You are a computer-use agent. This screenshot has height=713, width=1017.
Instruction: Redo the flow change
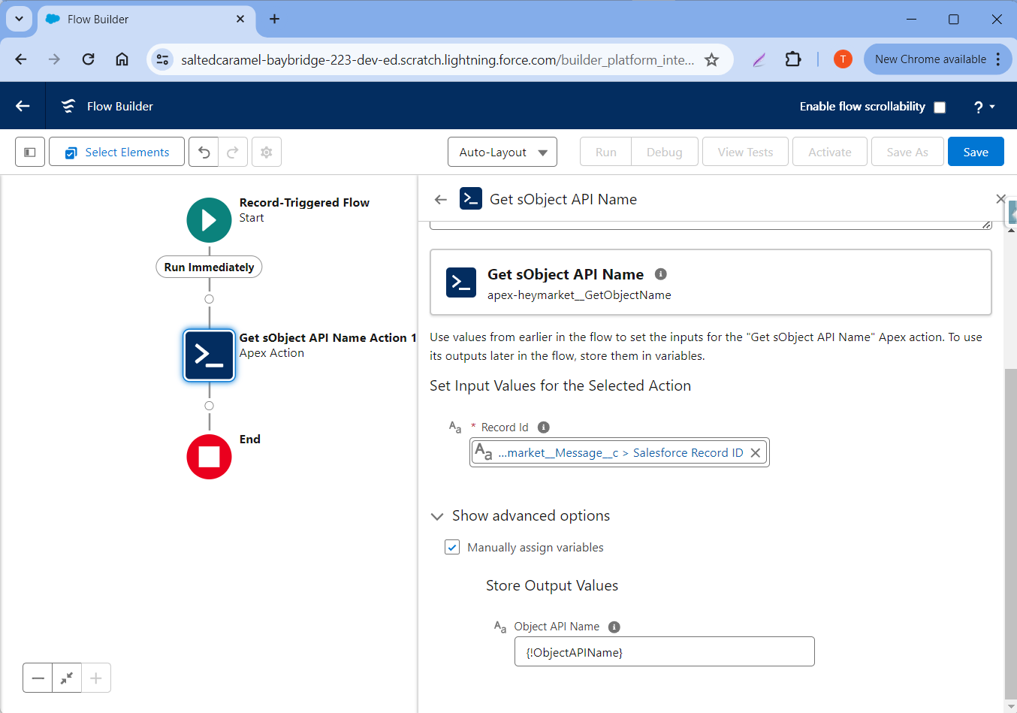click(233, 152)
